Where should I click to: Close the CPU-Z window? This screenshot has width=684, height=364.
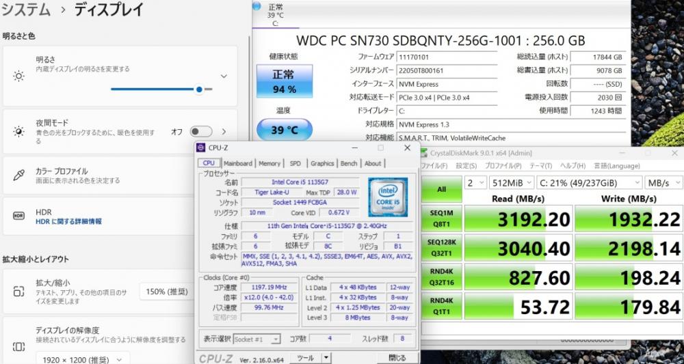(407, 148)
